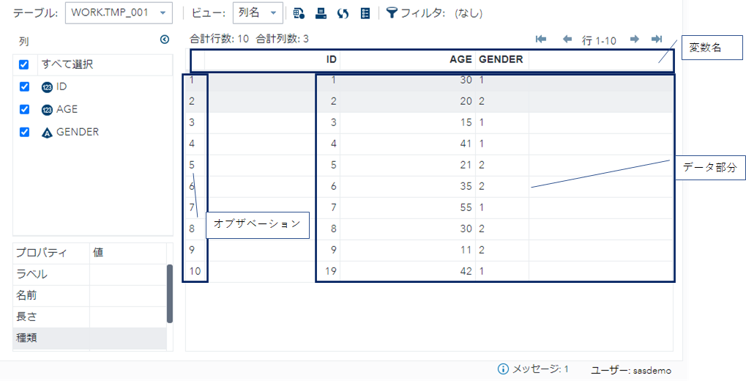Viewport: 746px width, 381px height.
Task: Refresh the table with circular arrows icon
Action: (x=343, y=13)
